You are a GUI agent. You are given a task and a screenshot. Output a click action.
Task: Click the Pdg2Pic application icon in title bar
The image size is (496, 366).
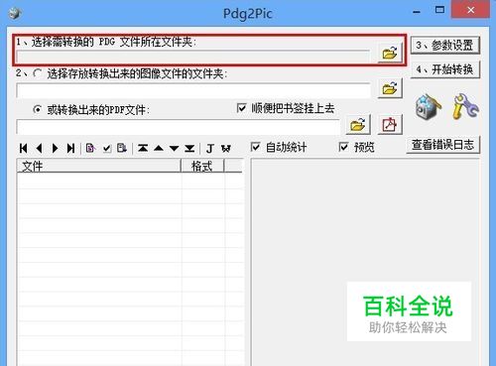(x=15, y=13)
